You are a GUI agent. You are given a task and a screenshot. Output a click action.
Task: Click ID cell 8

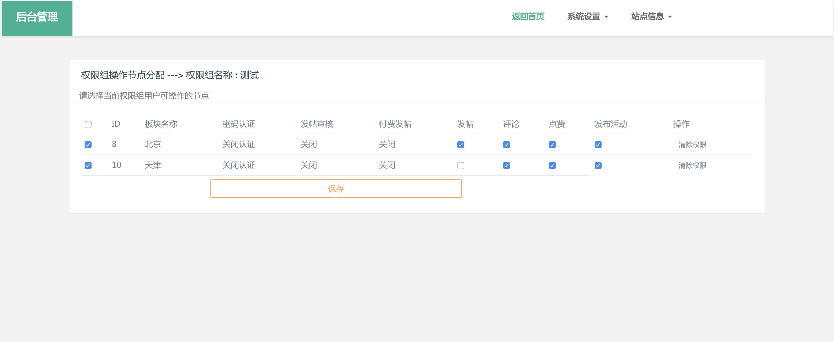tap(114, 144)
